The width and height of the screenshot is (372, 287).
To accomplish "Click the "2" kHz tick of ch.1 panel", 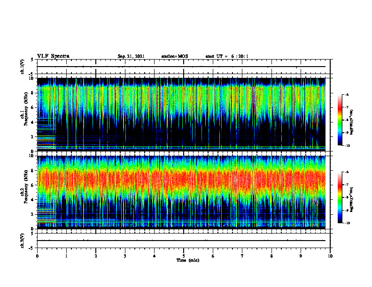I will point(33,137).
